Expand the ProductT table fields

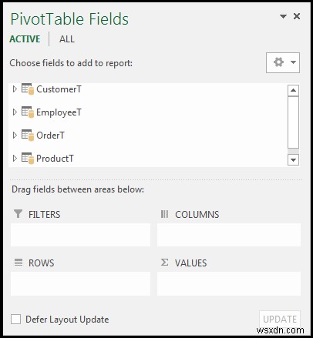15,158
